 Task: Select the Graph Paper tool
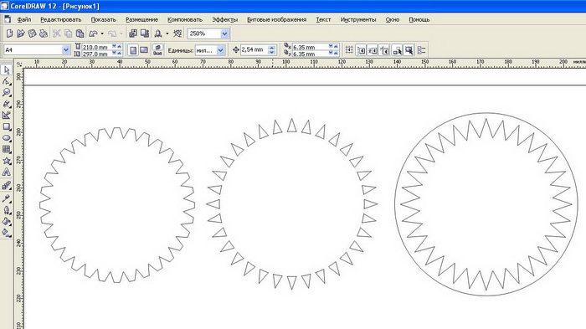click(x=7, y=150)
